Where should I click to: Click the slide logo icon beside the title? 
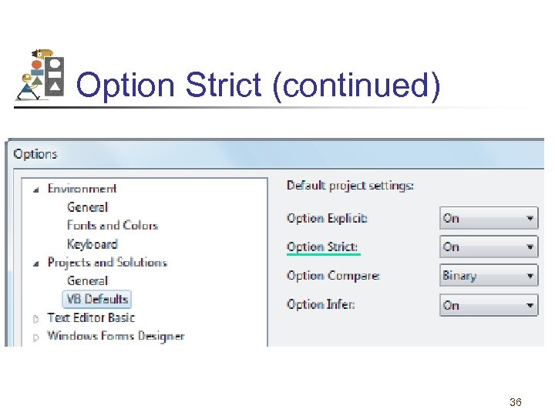pos(40,75)
